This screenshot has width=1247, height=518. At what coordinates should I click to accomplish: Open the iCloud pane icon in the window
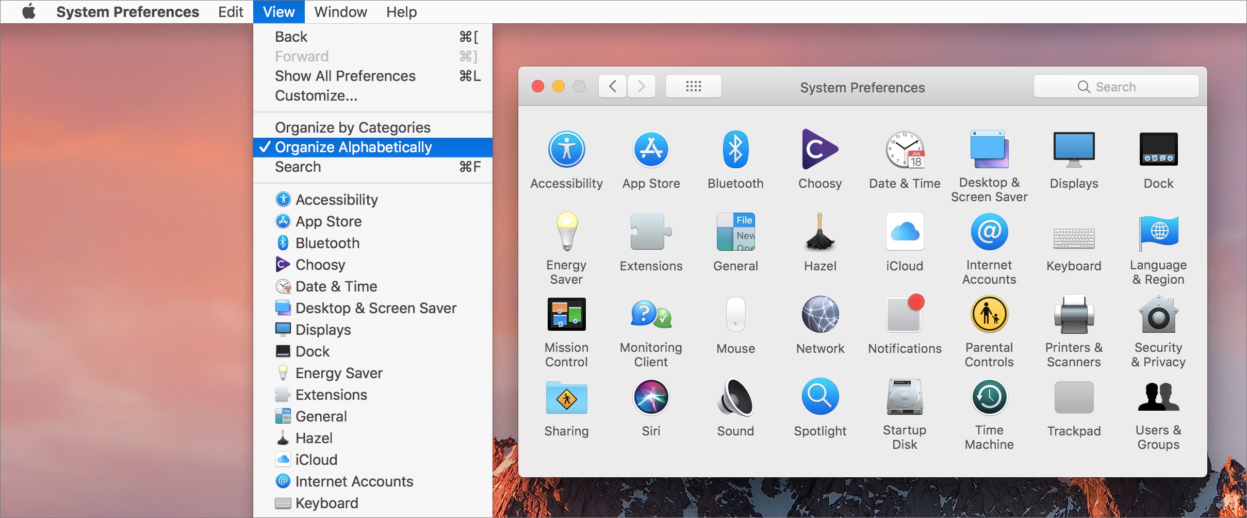pyautogui.click(x=905, y=232)
